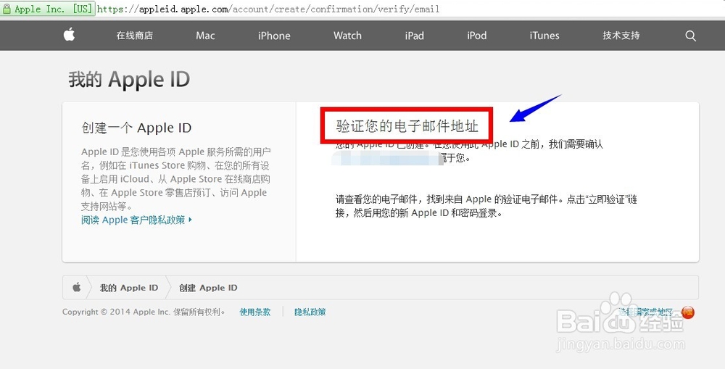The height and width of the screenshot is (369, 725).
Task: Click the green lock security icon
Action: [x=7, y=9]
